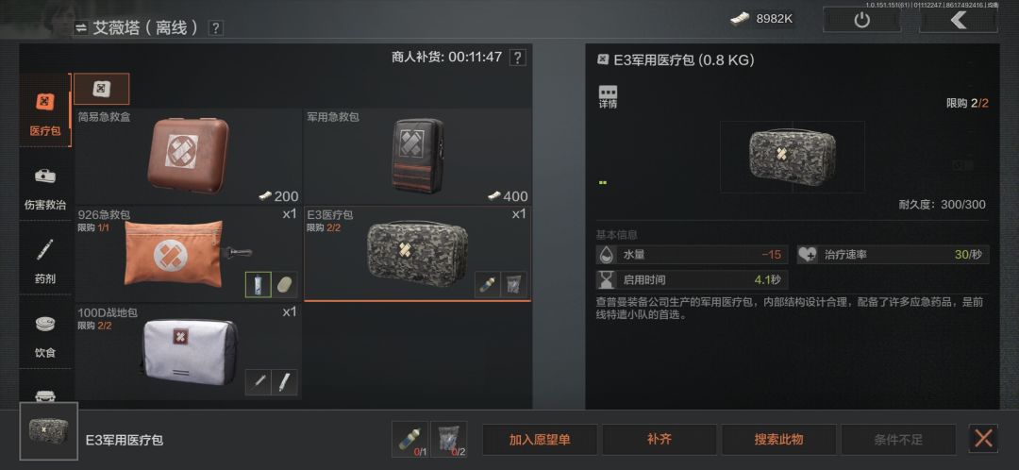Image resolution: width=1019 pixels, height=470 pixels.
Task: Open 详情 details icon
Action: 608,97
